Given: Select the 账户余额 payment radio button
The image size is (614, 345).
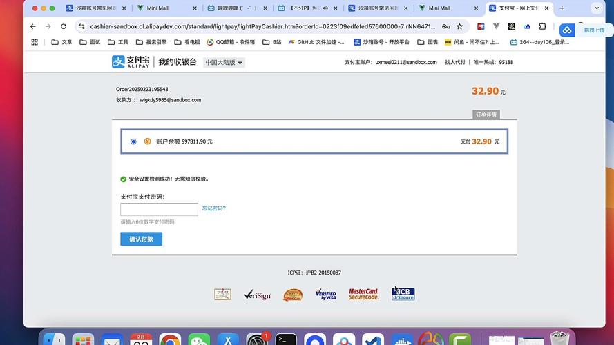Looking at the screenshot, I should coord(133,141).
